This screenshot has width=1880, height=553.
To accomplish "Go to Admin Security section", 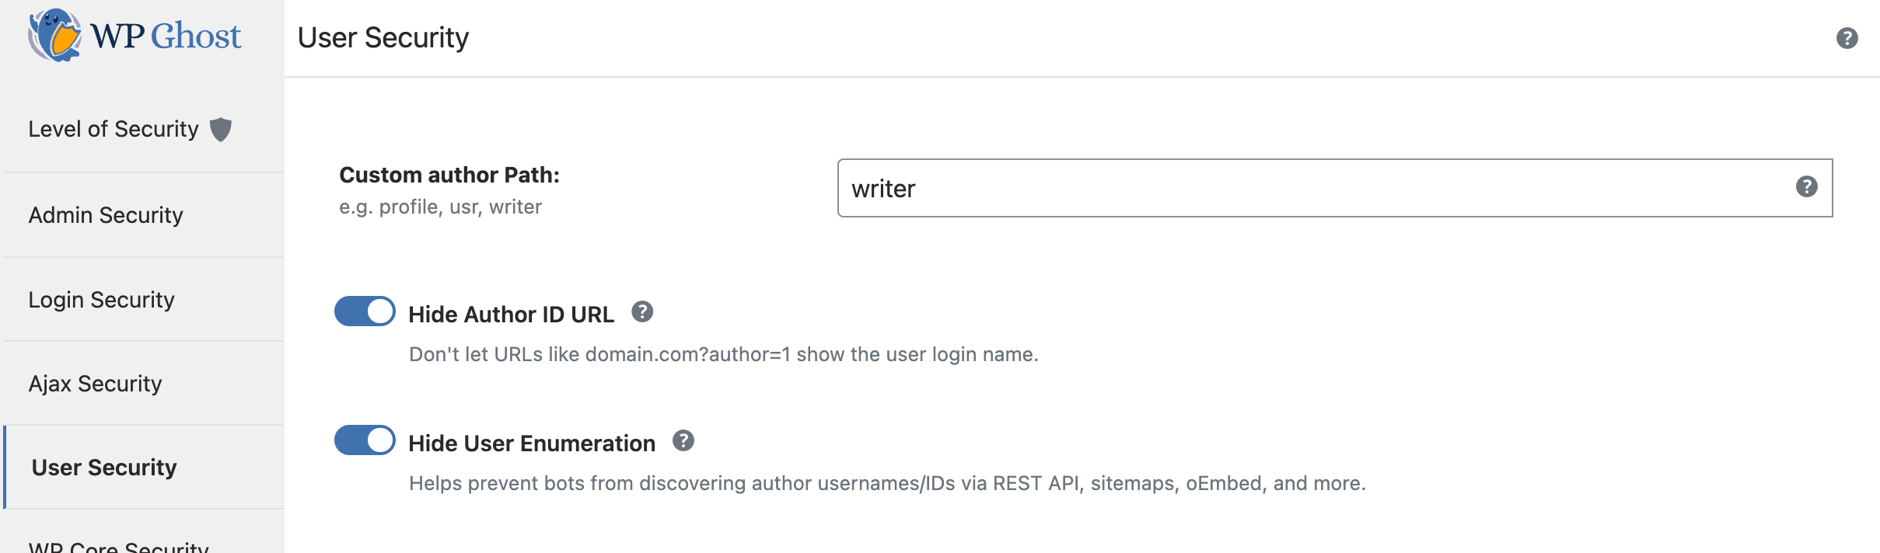I will [x=143, y=215].
